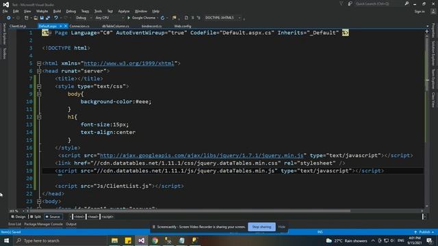
Task: Save the current file with Save icon
Action: pos(42,18)
